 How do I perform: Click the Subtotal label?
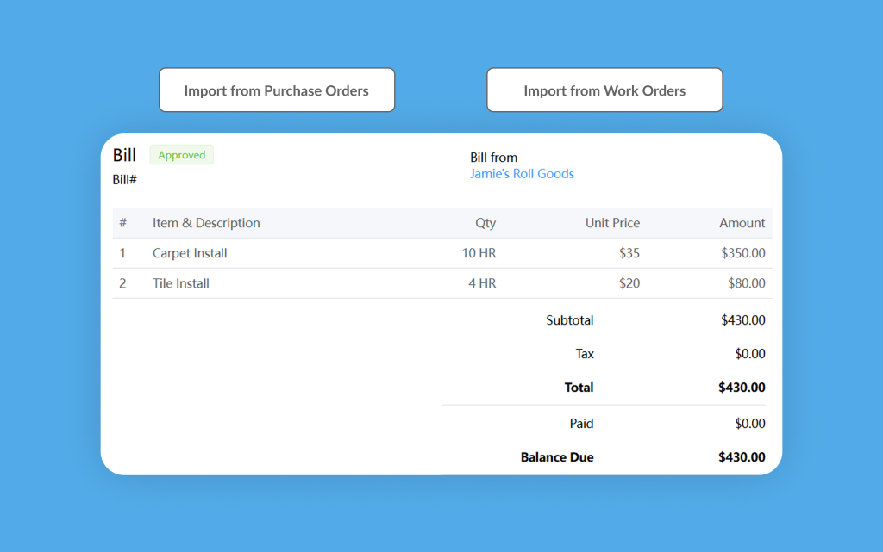pyautogui.click(x=569, y=320)
